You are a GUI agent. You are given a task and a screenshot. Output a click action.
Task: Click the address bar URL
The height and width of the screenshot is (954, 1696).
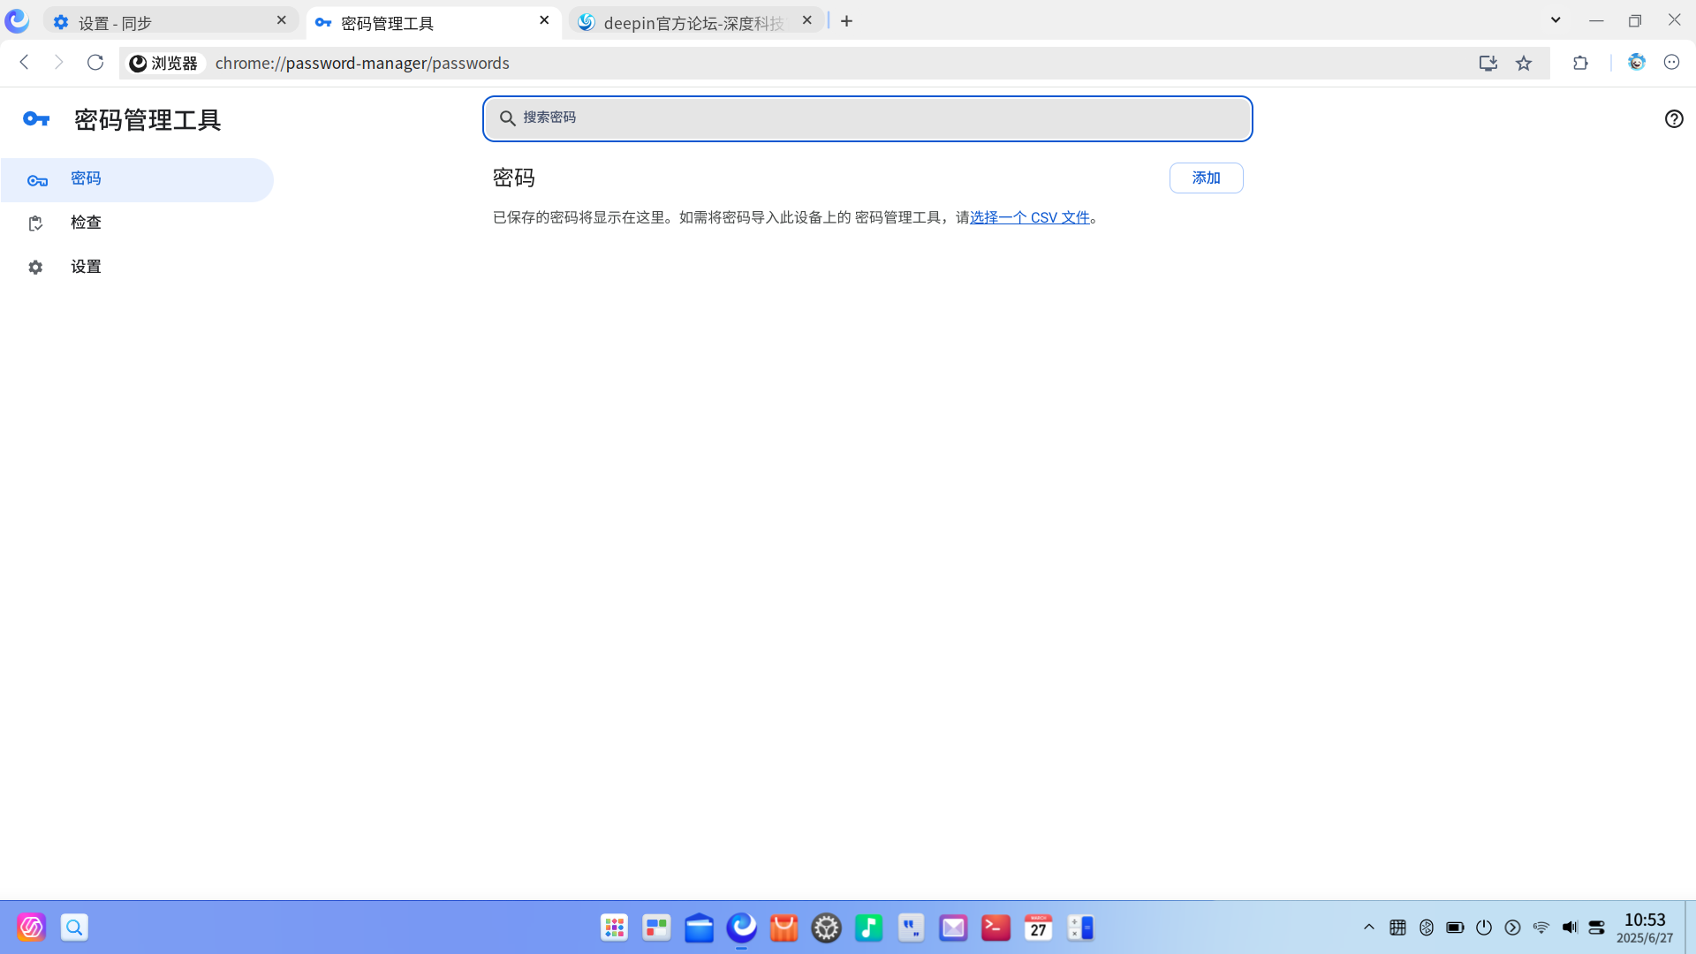pos(362,64)
